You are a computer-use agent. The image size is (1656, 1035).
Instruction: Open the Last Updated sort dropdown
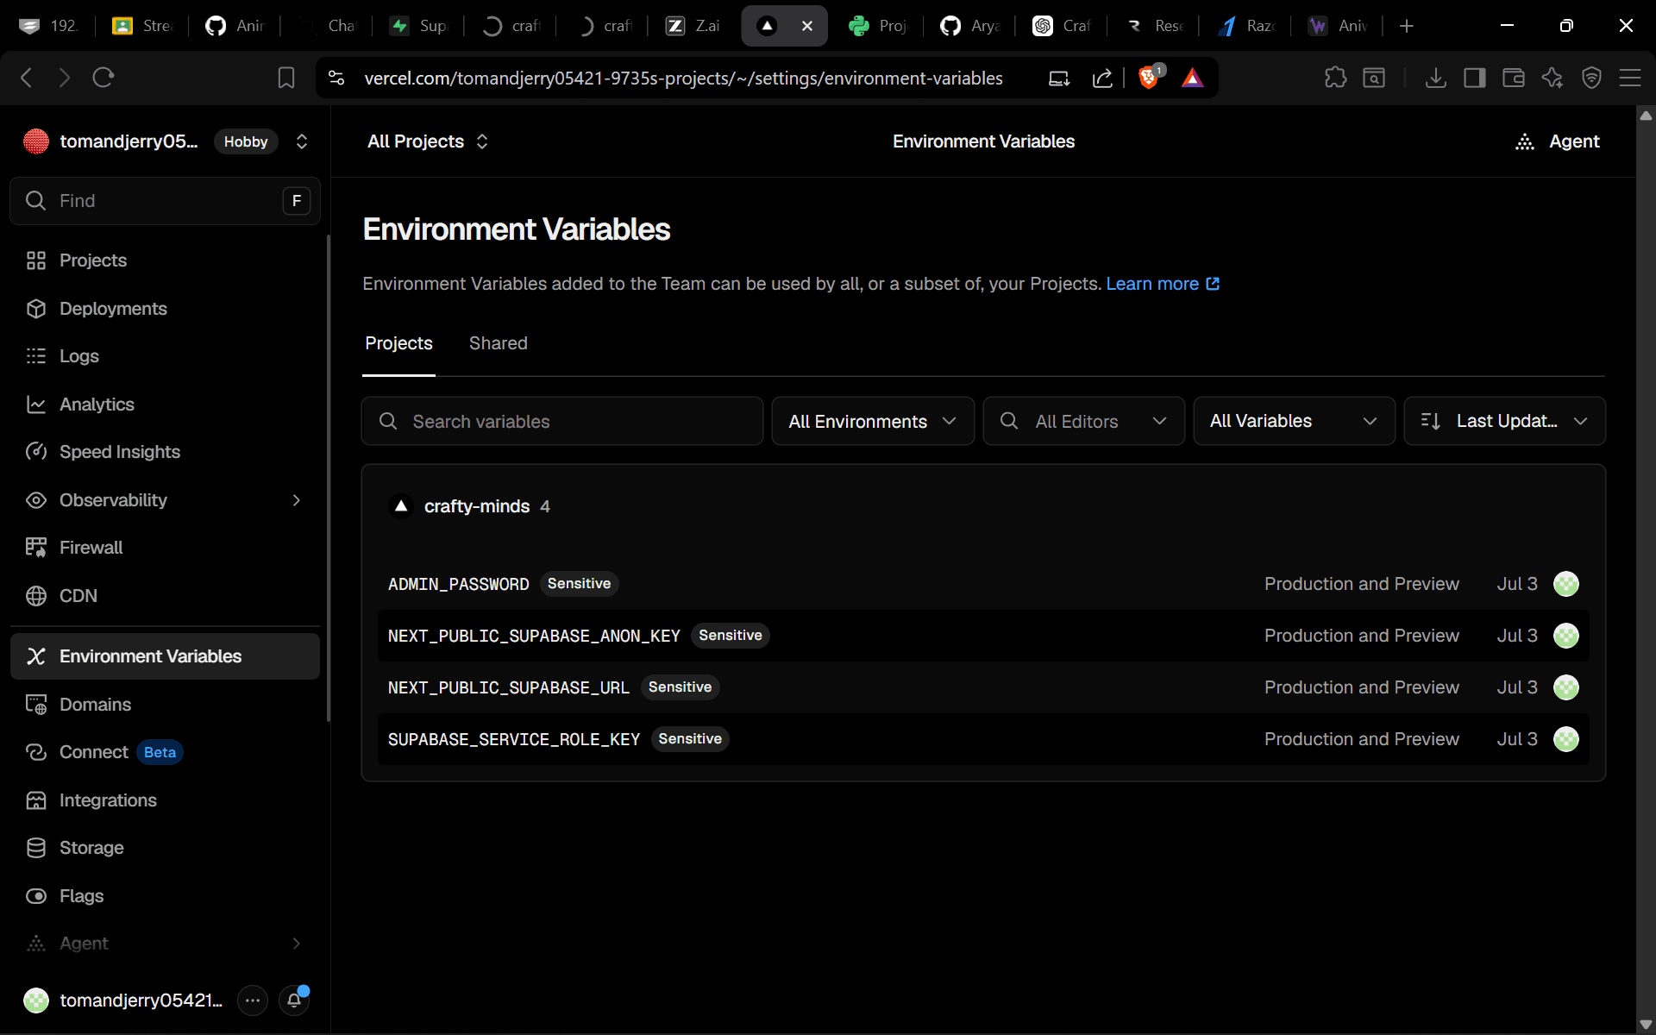[x=1504, y=421]
